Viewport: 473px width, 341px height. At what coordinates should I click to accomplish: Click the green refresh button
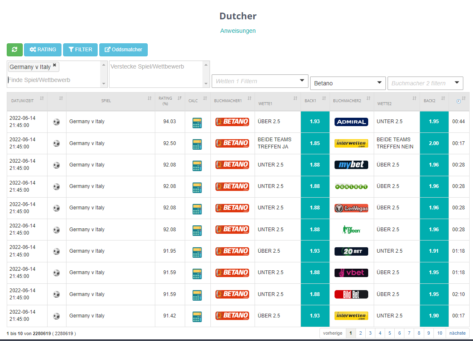(x=14, y=50)
